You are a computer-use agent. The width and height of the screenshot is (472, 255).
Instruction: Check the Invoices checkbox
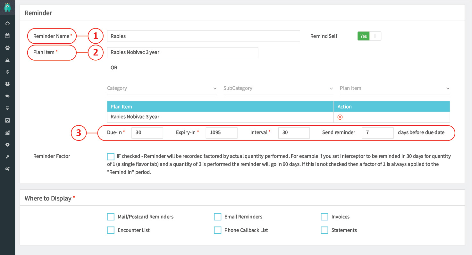pyautogui.click(x=324, y=217)
